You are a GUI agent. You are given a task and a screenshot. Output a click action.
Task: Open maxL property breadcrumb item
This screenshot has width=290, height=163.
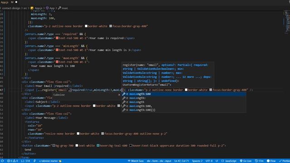[x=65, y=8]
